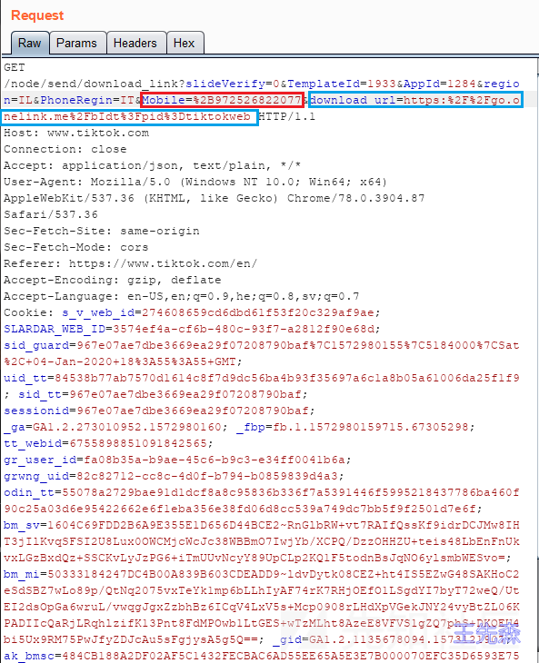Switch to the Hex tab
Image resolution: width=539 pixels, height=663 pixels.
[184, 43]
